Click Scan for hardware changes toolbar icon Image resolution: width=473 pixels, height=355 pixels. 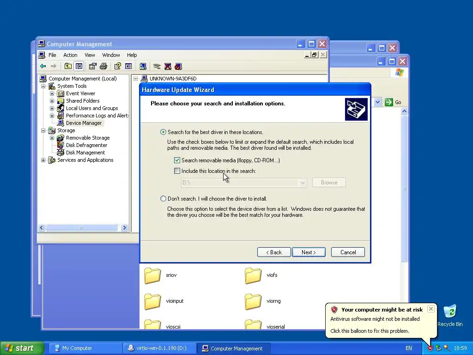tap(143, 67)
